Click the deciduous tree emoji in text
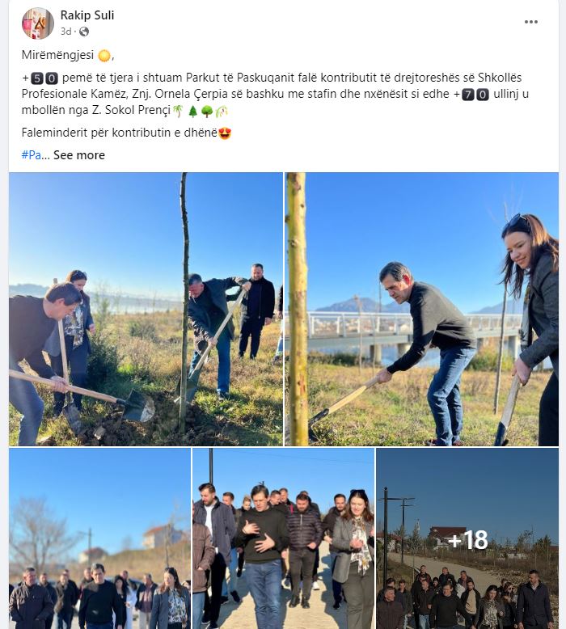The image size is (566, 629). (207, 111)
